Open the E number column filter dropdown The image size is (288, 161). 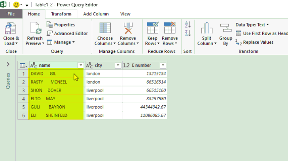click(x=163, y=65)
